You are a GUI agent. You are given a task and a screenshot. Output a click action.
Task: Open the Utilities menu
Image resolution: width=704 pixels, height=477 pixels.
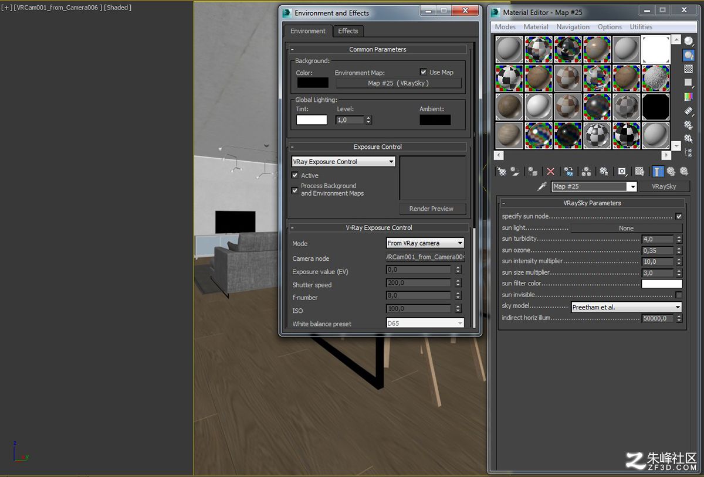pyautogui.click(x=641, y=27)
